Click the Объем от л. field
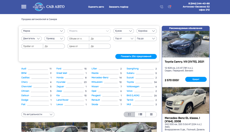This screenshot has width=230, height=132. (78, 39)
